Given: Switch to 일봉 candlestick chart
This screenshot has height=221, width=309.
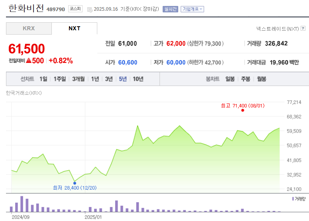Looking at the screenshot, I should tap(230, 79).
